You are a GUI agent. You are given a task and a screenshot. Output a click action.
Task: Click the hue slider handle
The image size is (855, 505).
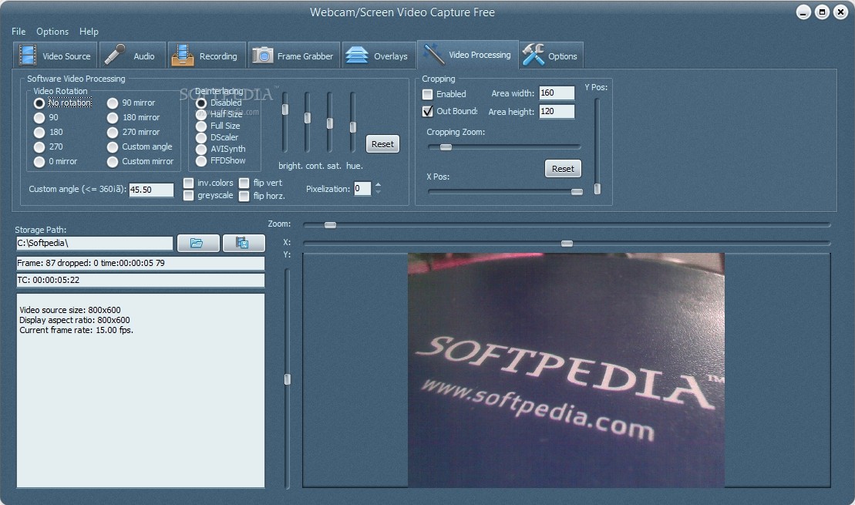353,127
